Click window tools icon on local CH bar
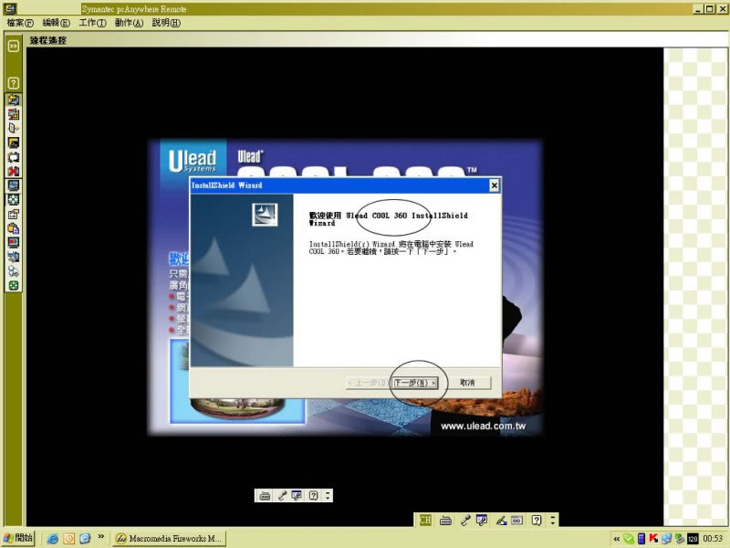The image size is (730, 548). (482, 520)
